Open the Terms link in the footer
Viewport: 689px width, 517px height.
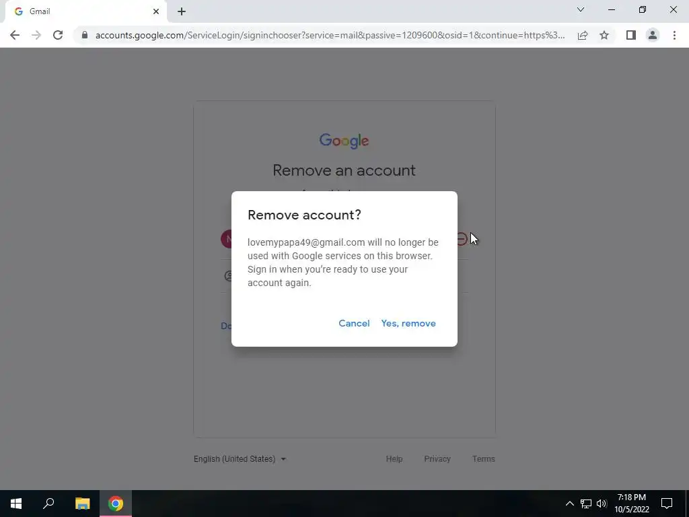tap(483, 459)
